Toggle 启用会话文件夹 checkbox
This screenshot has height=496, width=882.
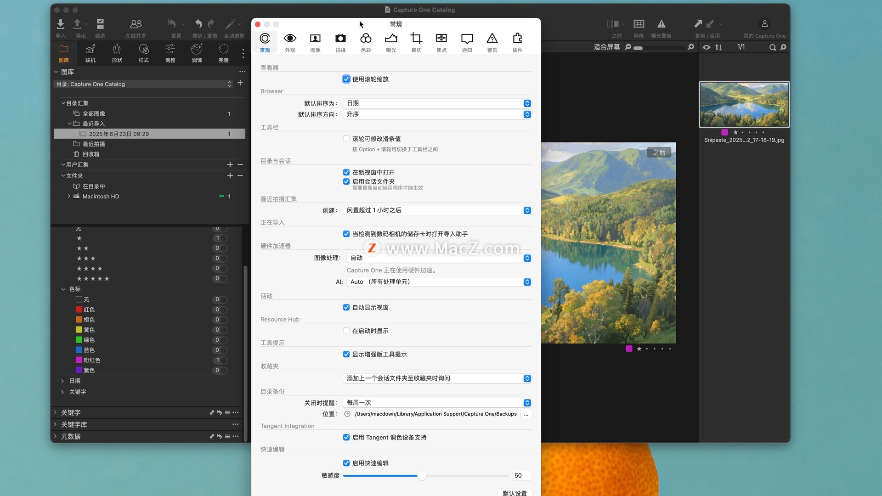point(346,181)
